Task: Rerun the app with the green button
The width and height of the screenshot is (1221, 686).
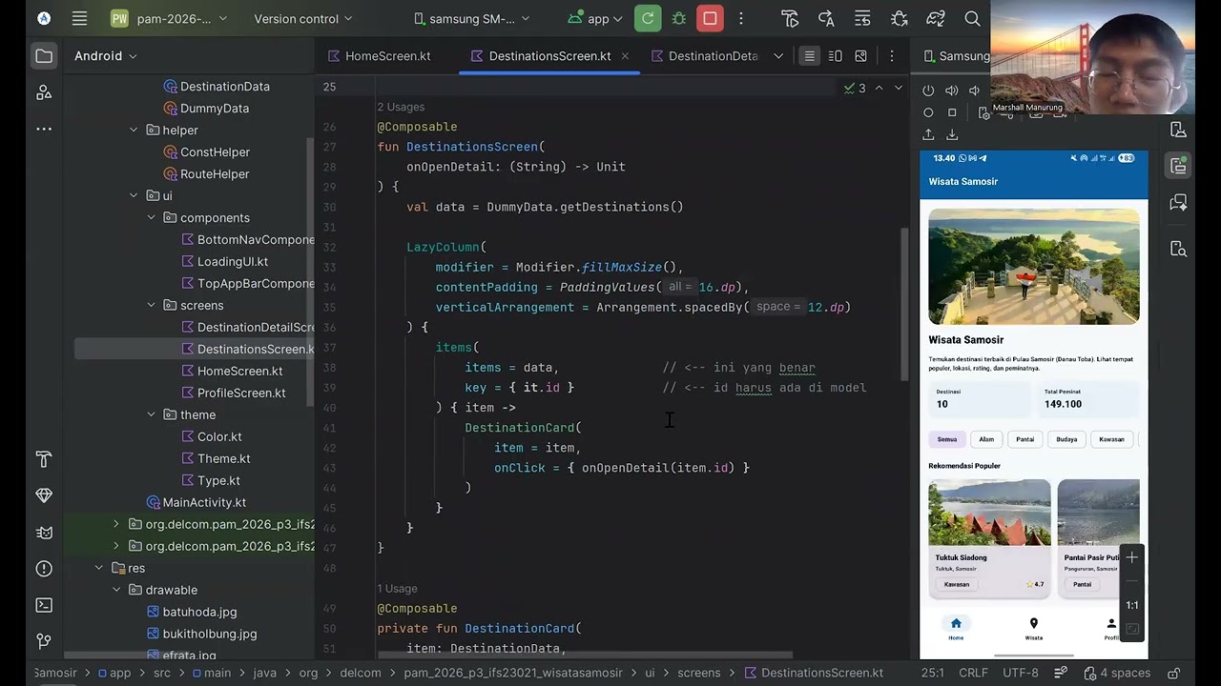Action: coord(648,19)
